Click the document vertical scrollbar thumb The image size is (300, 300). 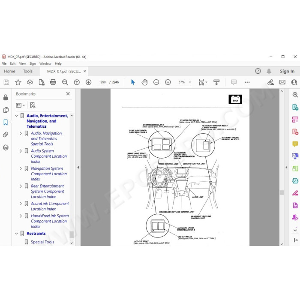coord(282,192)
